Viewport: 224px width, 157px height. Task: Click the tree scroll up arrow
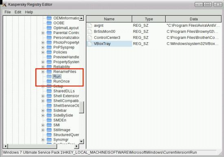click(81, 18)
